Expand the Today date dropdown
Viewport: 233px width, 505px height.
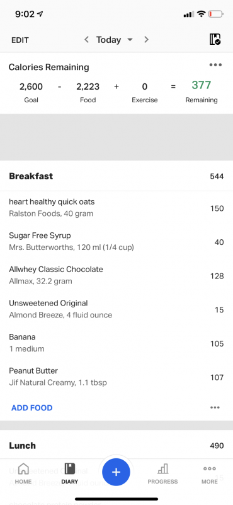[115, 40]
